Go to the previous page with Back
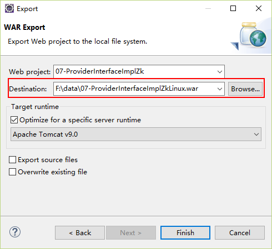Viewport: 272px width, 249px height. (x=80, y=233)
